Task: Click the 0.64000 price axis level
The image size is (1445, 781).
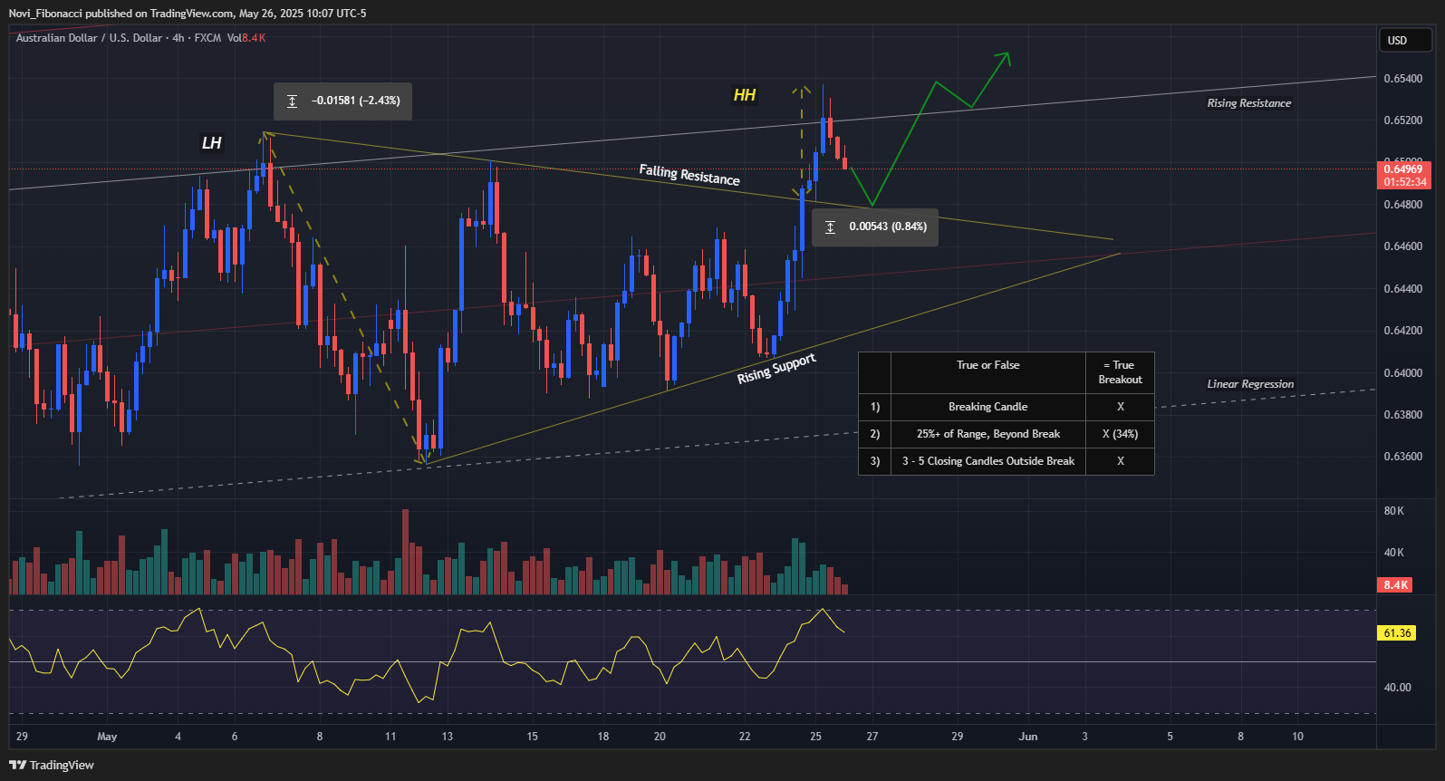Action: click(x=1403, y=373)
